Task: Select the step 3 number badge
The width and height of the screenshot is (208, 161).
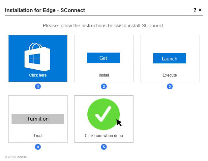Action: pyautogui.click(x=170, y=86)
